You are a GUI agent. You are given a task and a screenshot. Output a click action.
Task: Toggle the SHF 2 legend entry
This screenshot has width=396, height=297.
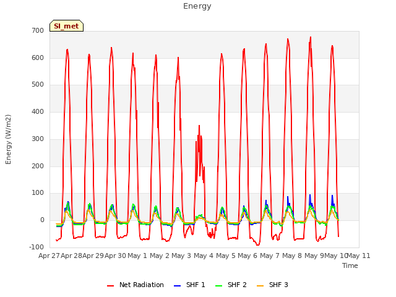point(231,285)
